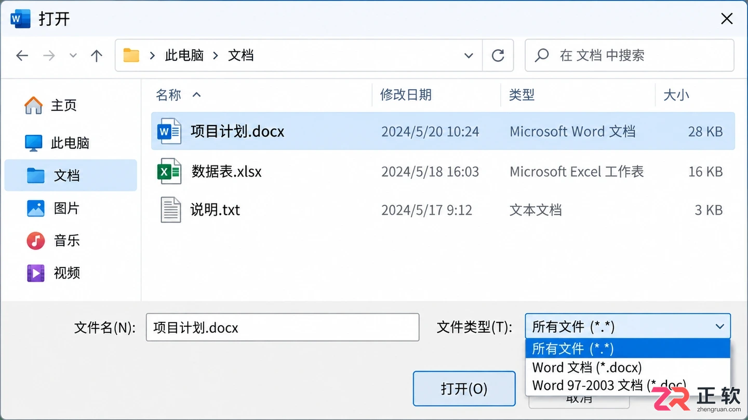Sort by the 名称 column header
The width and height of the screenshot is (748, 420).
tap(168, 95)
